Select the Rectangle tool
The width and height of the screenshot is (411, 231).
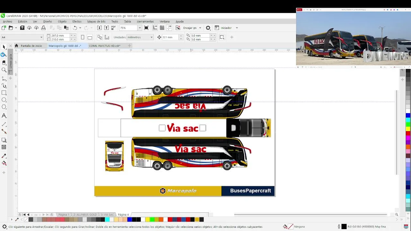point(4,93)
